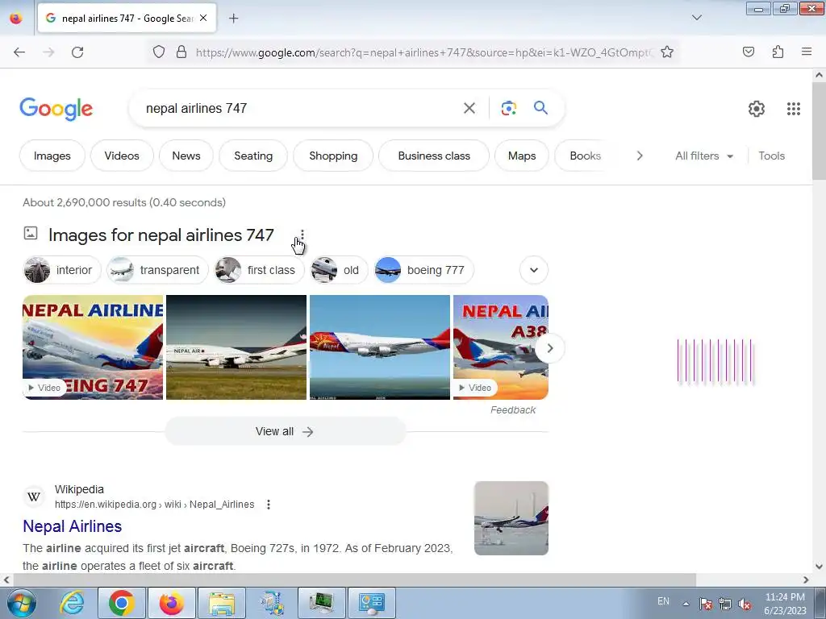Image resolution: width=826 pixels, height=619 pixels.
Task: Filter images by first class
Action: coord(259,270)
